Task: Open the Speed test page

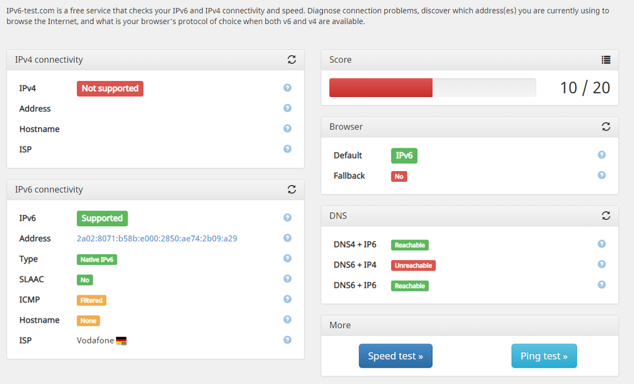Action: (395, 355)
